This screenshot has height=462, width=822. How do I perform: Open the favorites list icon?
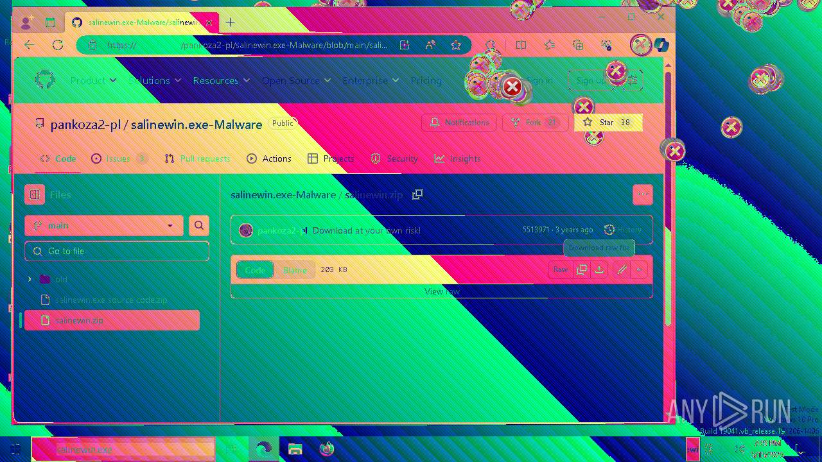[x=550, y=45]
